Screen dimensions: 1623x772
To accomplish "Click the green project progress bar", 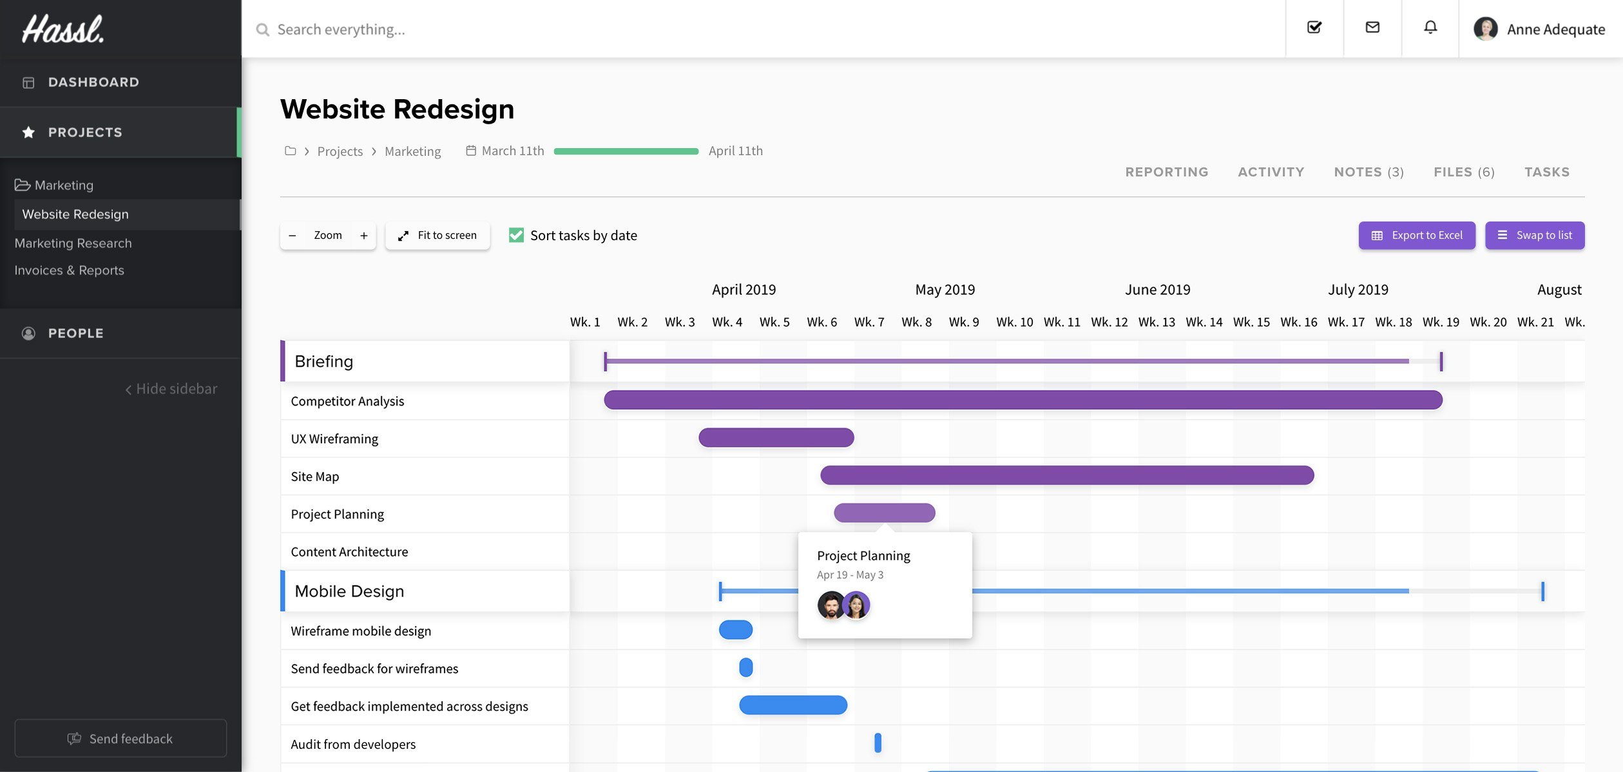I will click(x=626, y=151).
